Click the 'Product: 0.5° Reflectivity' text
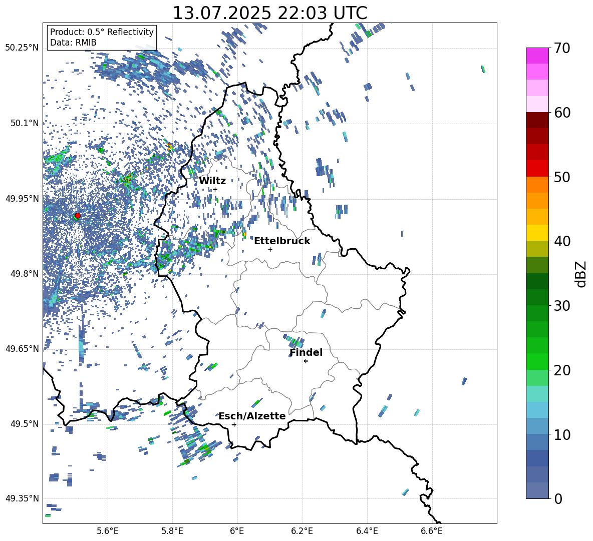The image size is (593, 541). point(102,32)
